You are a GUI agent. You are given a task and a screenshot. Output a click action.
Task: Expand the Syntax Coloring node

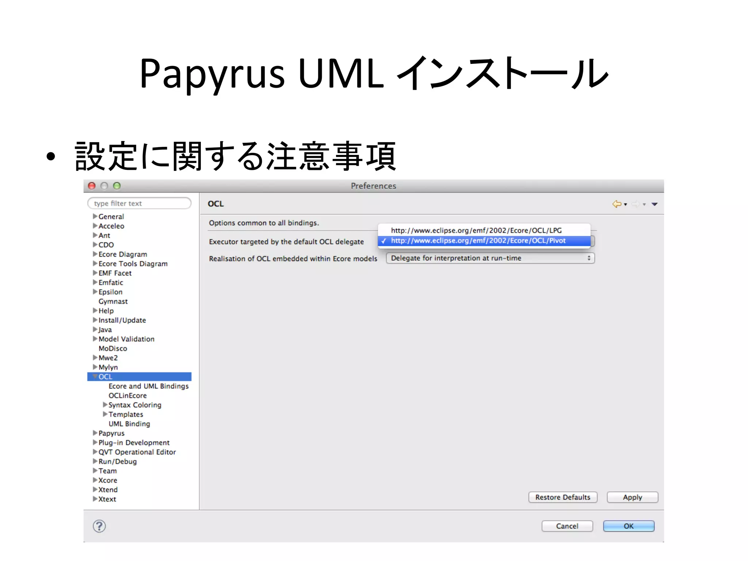pos(105,405)
